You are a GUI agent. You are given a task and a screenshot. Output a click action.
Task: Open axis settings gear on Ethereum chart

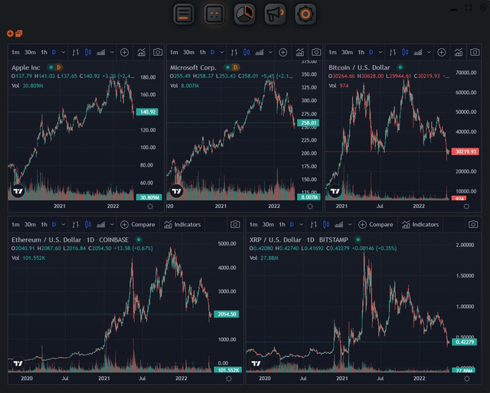tap(229, 378)
